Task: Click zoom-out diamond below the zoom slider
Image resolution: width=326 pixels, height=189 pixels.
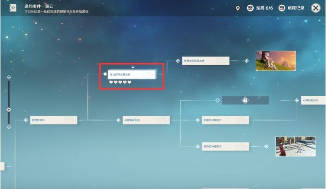Action: pos(9,127)
